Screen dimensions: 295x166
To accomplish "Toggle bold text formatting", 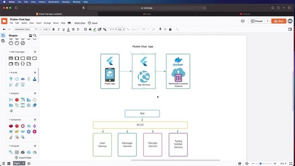I will click(x=53, y=30).
